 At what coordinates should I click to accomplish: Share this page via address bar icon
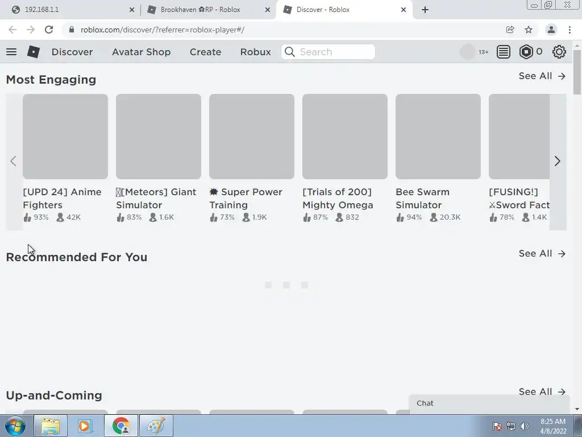coord(510,30)
